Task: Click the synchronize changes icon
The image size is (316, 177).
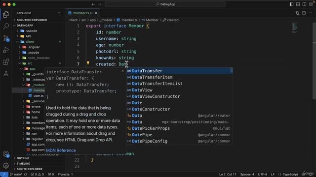Action: [26, 175]
